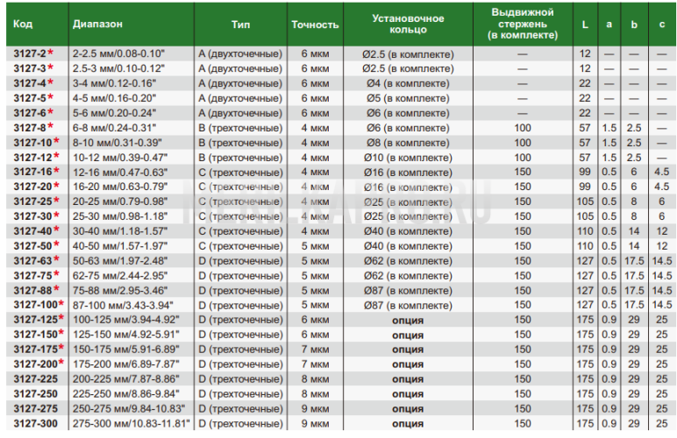Select code cell 3127-200
The width and height of the screenshot is (677, 438).
(x=39, y=364)
